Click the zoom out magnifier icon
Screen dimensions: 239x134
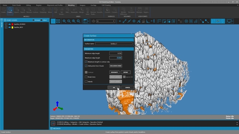point(69,21)
